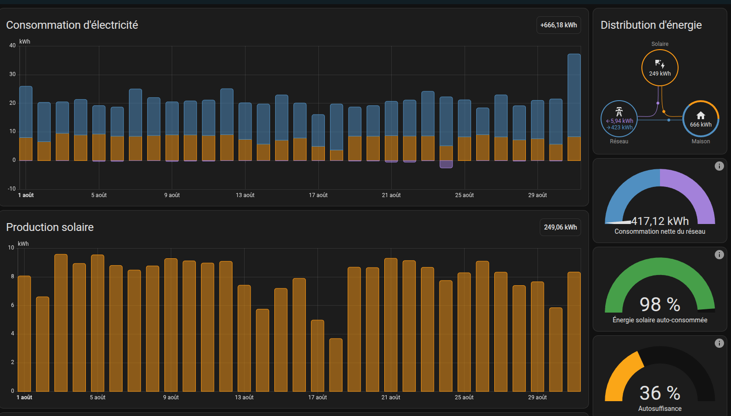
Task: Click the Réseau transmission tower icon
Action: (x=619, y=111)
